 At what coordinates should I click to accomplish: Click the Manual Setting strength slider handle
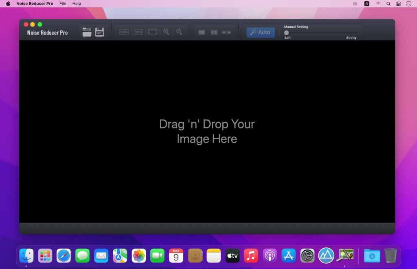[x=286, y=33]
